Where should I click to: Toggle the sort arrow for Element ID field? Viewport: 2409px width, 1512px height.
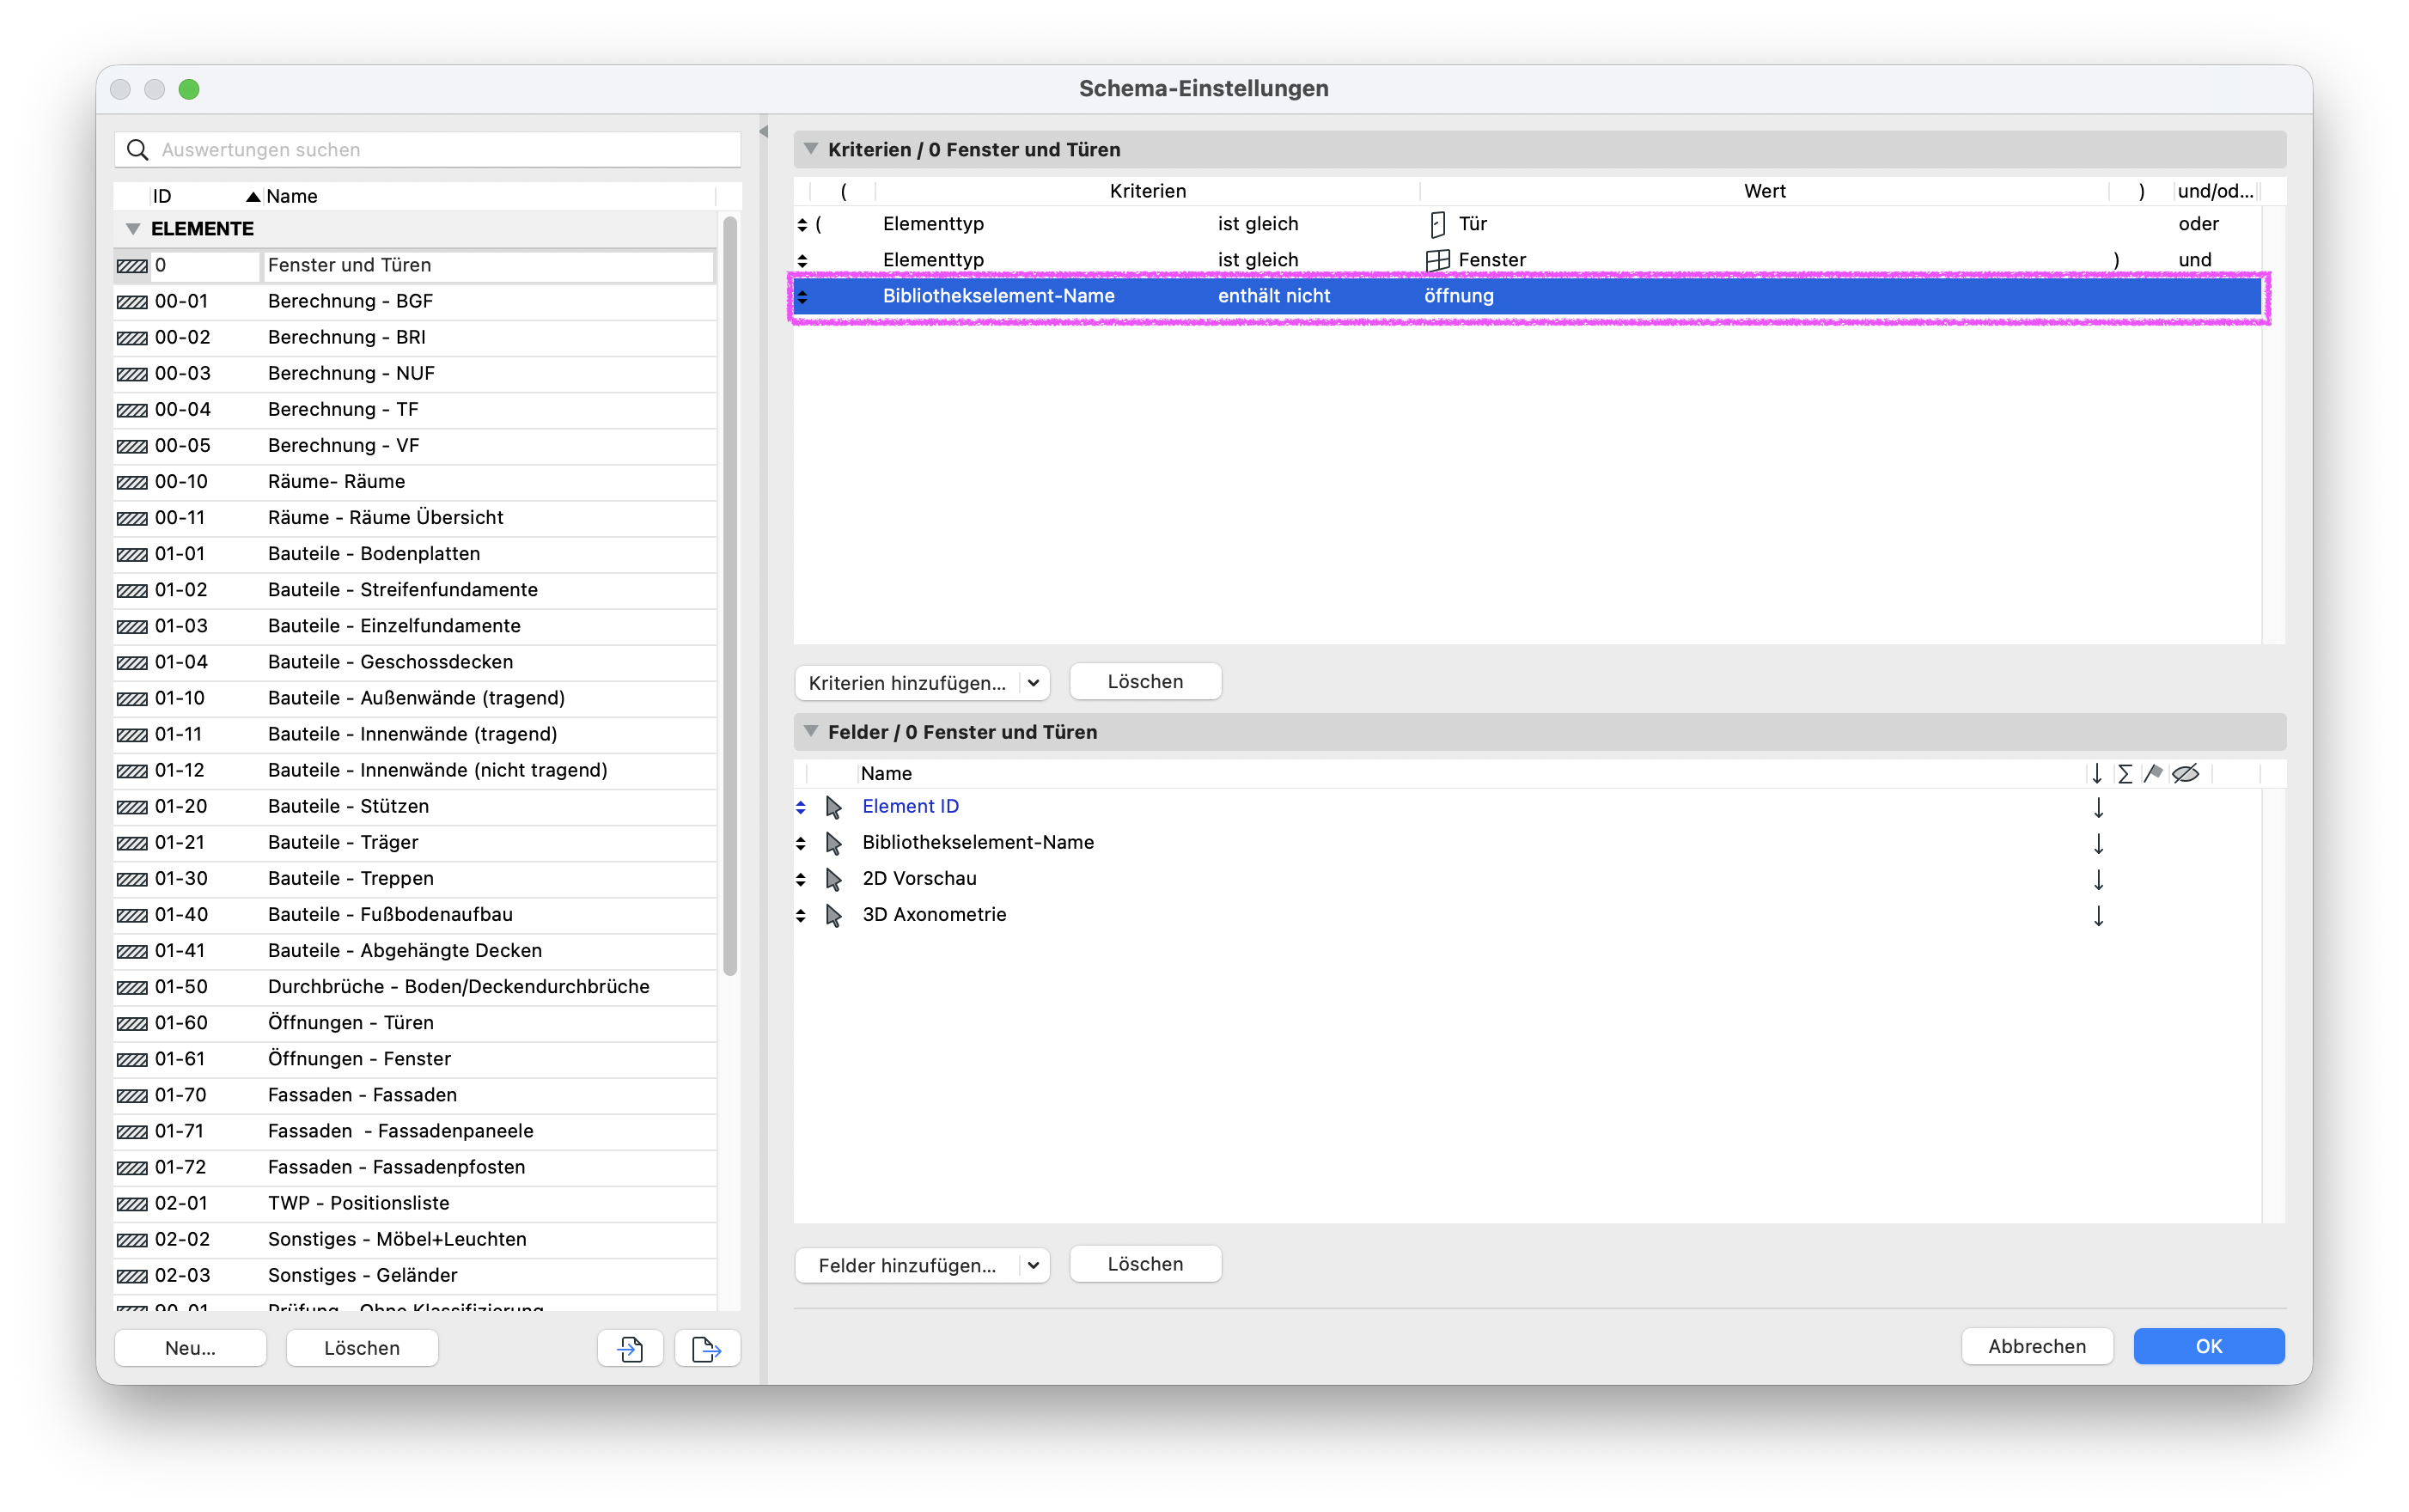(2098, 807)
